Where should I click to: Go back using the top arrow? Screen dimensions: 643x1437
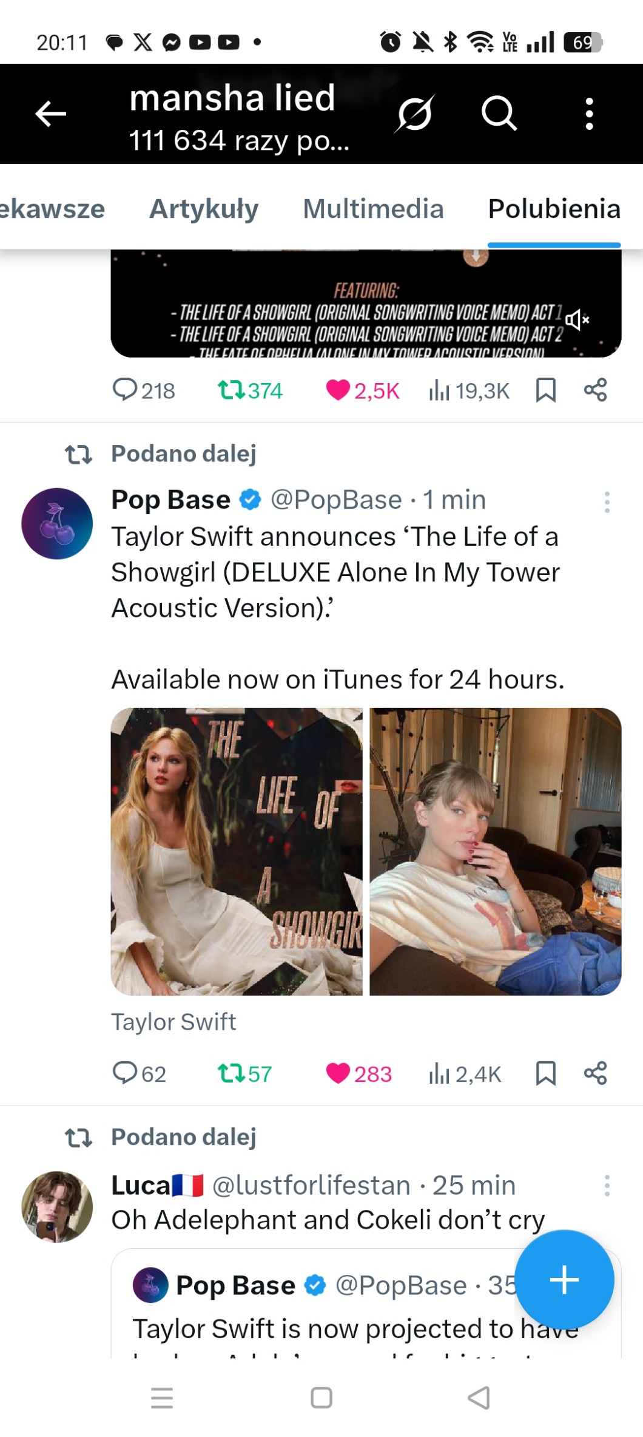(x=50, y=114)
